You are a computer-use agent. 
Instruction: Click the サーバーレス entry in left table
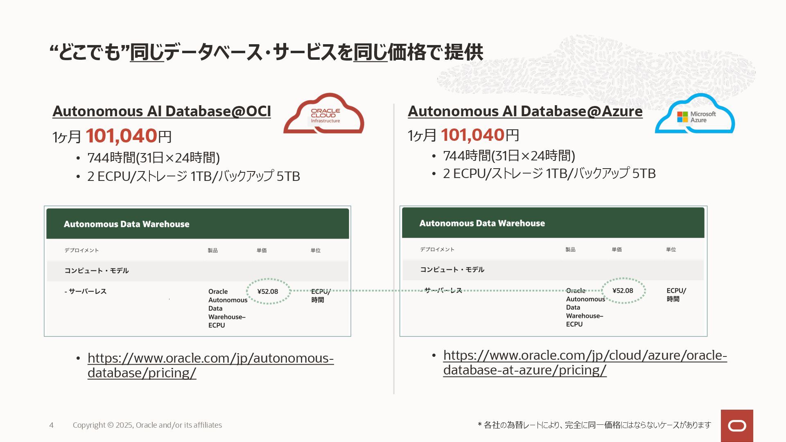tap(86, 291)
